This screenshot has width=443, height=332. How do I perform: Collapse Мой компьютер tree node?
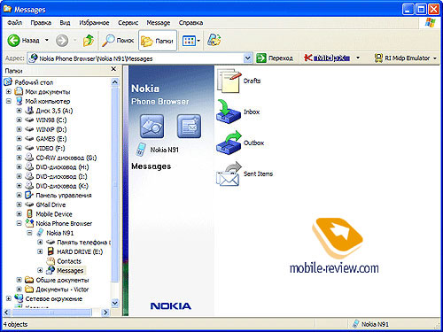pyautogui.click(x=9, y=101)
